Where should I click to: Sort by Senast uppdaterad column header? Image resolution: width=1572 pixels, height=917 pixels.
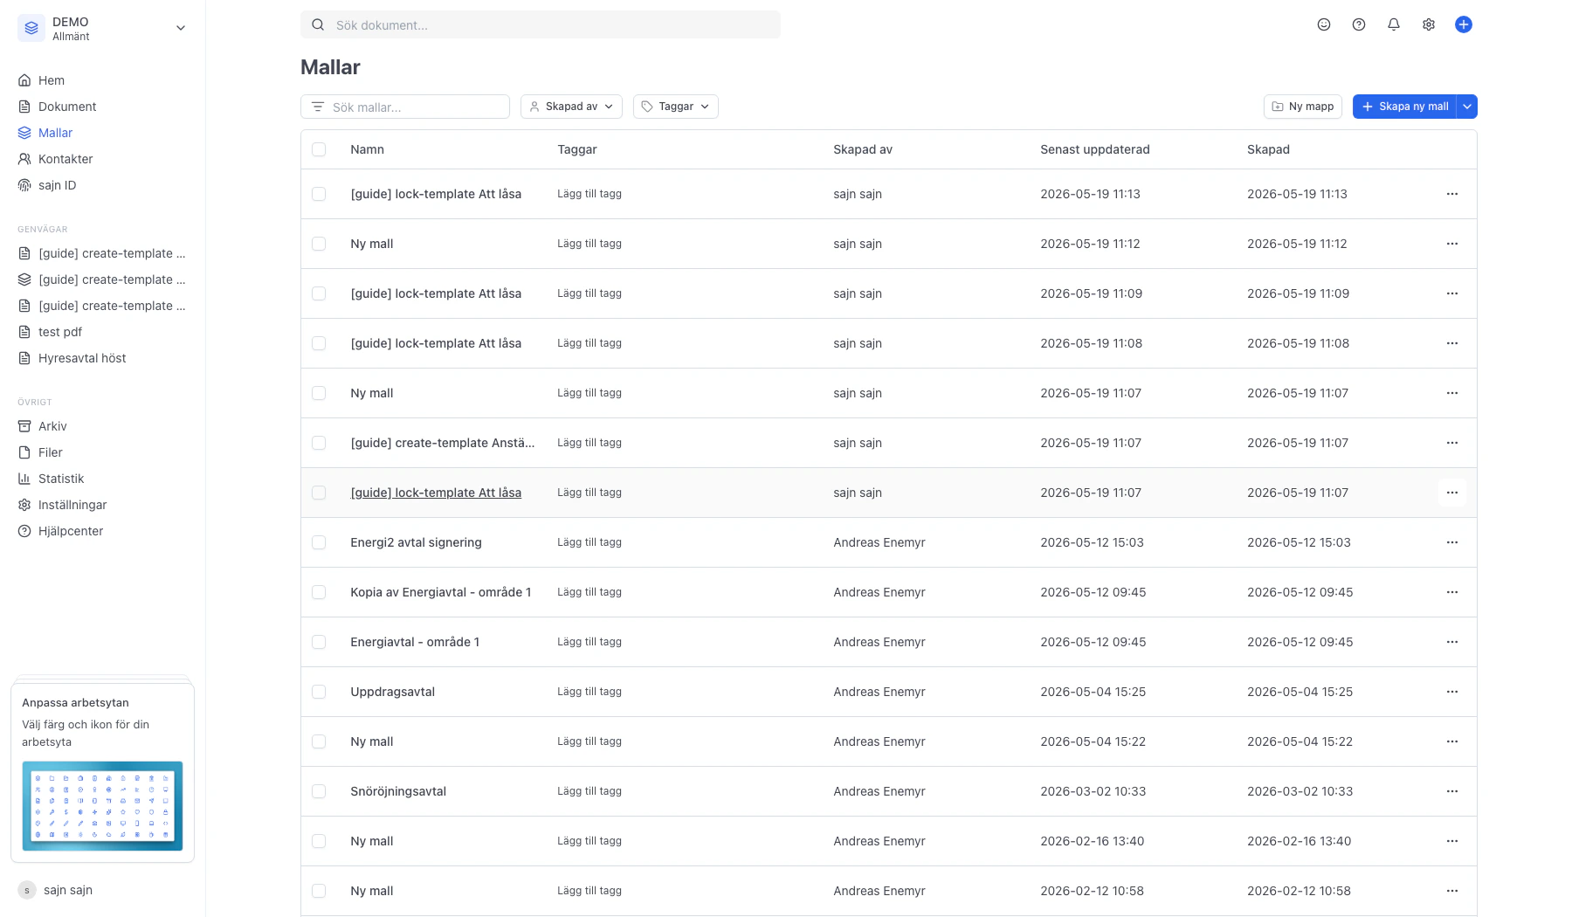(1095, 149)
